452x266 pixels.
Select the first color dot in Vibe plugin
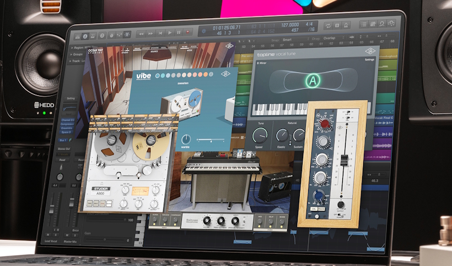(158, 76)
